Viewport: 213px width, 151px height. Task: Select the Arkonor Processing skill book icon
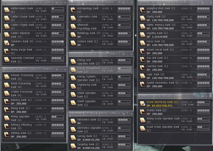(7, 77)
